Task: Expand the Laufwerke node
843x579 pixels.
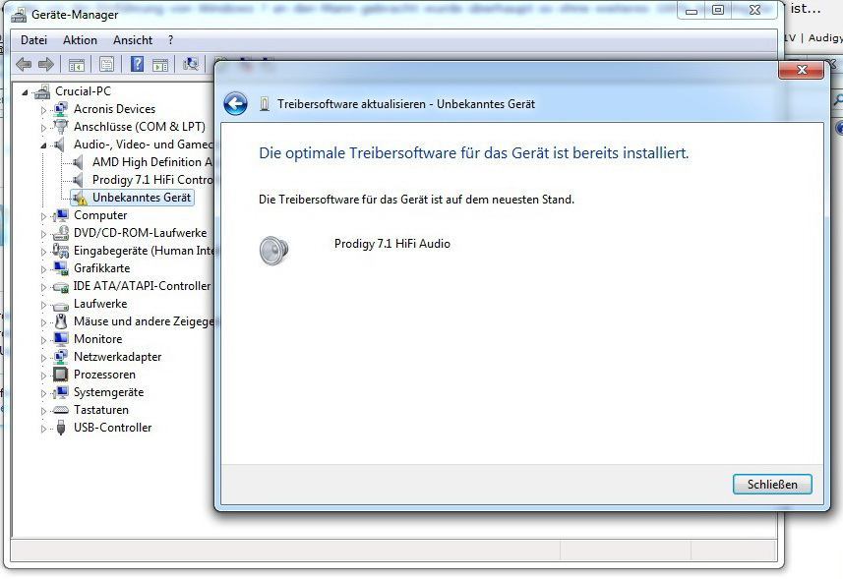Action: pos(43,305)
